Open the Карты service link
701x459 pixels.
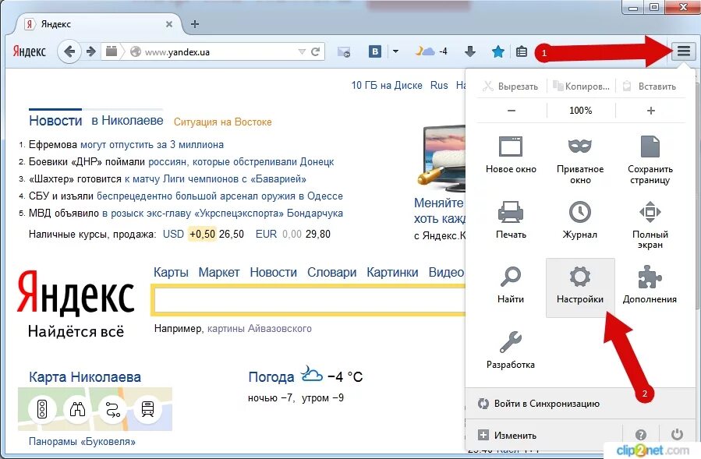pos(171,272)
